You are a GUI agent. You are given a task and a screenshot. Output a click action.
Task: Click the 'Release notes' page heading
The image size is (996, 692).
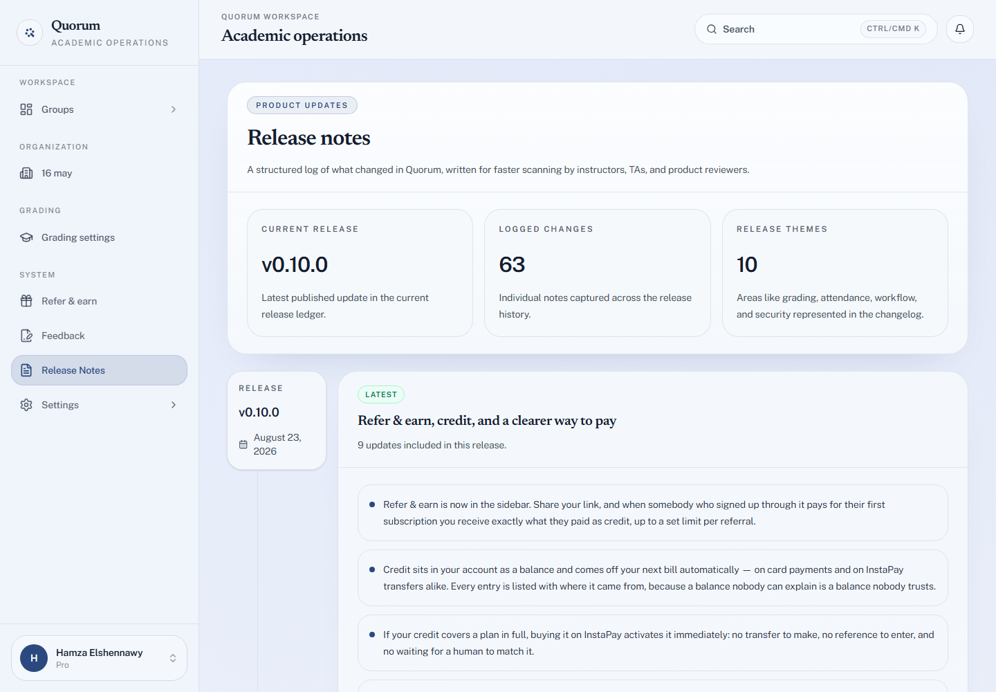[309, 138]
